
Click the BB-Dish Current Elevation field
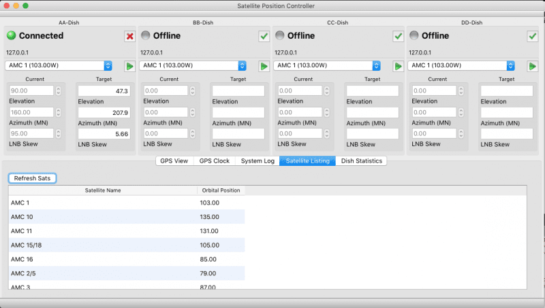pyautogui.click(x=166, y=90)
